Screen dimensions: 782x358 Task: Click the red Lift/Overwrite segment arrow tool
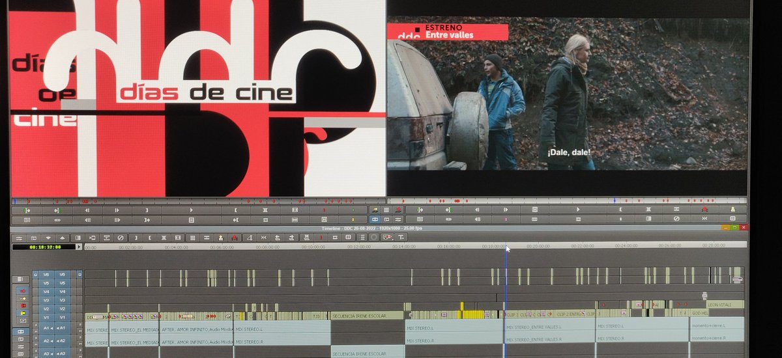23,291
